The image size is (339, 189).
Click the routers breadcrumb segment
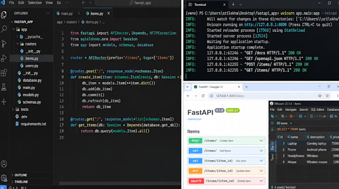pos(71,22)
